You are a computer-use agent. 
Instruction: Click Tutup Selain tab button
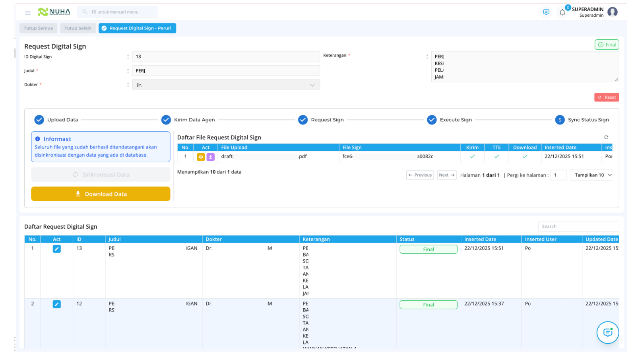[78, 28]
